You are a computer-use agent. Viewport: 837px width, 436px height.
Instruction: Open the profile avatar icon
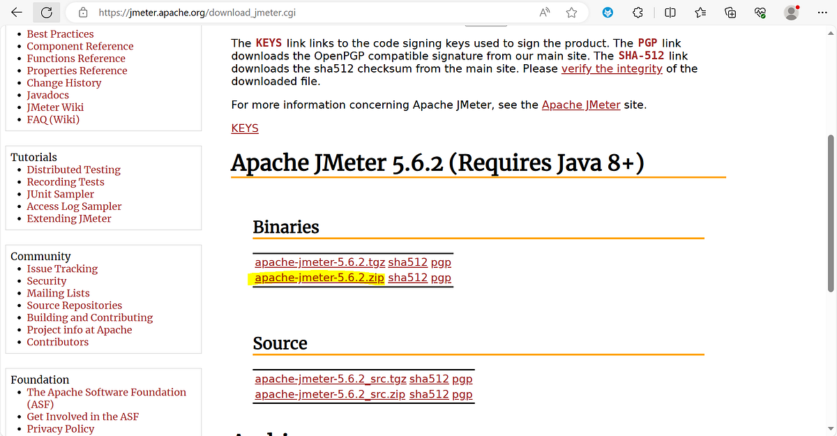(790, 12)
